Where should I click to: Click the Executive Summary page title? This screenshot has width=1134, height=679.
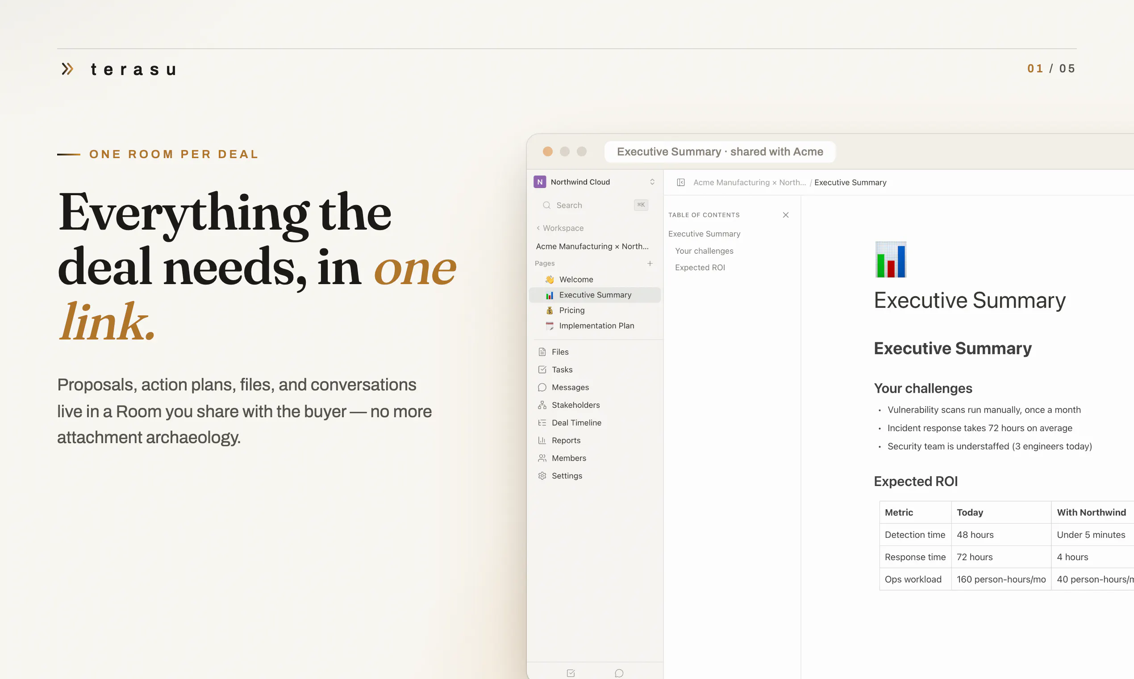click(x=969, y=301)
